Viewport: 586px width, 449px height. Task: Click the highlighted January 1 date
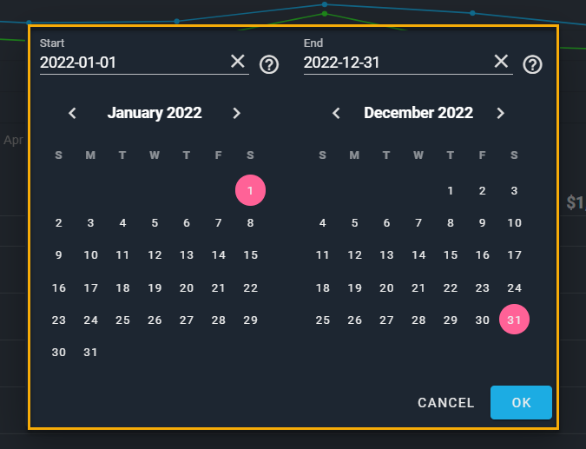click(250, 191)
